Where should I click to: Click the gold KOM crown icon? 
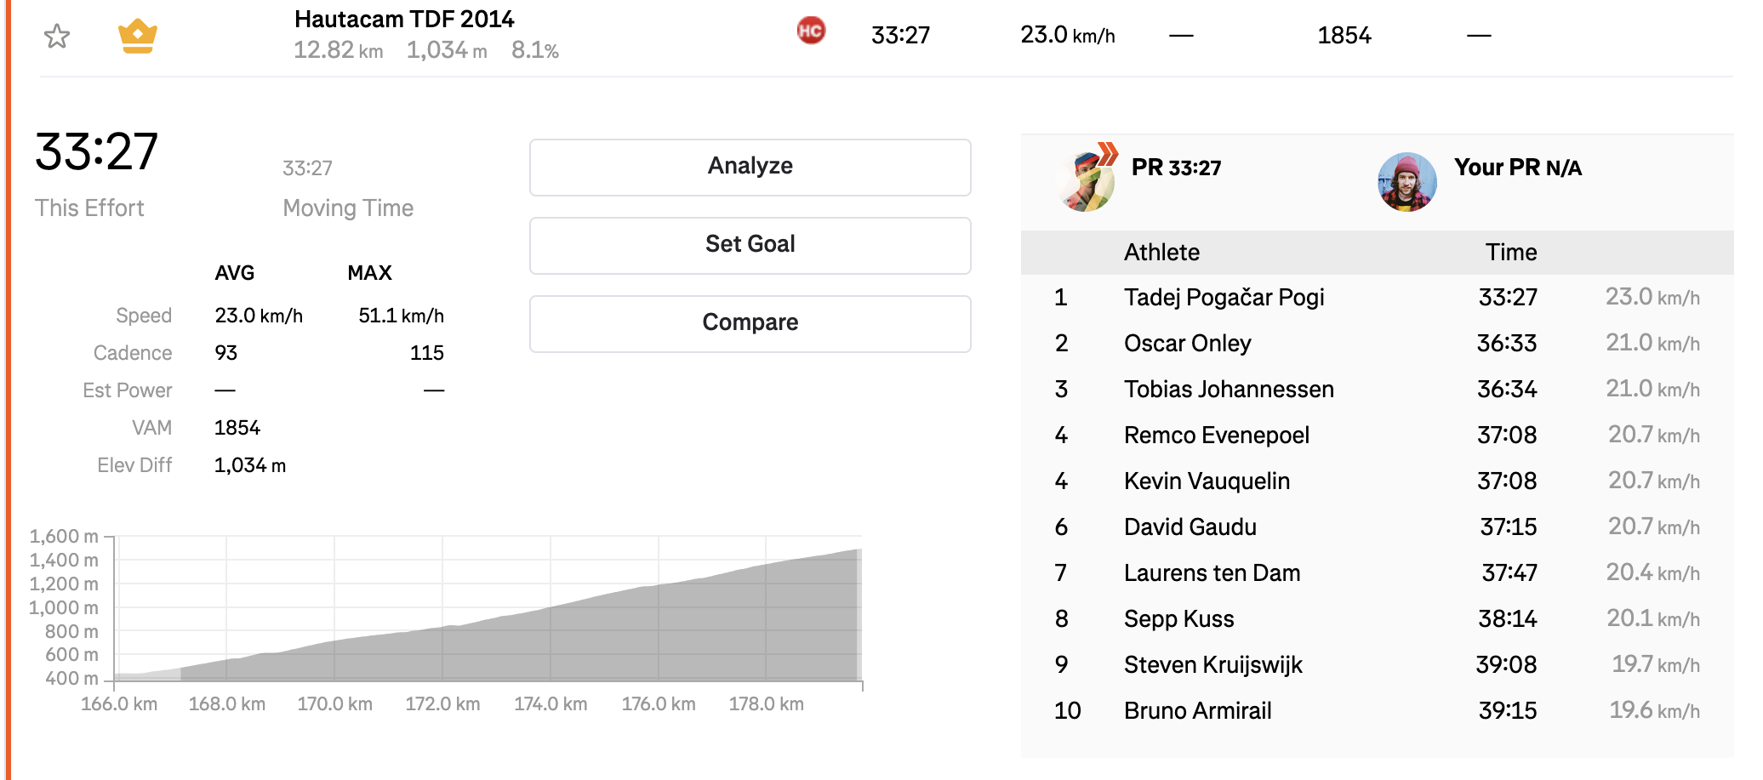click(x=138, y=36)
